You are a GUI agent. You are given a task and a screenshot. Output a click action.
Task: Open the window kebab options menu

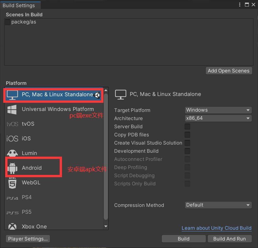click(x=239, y=5)
